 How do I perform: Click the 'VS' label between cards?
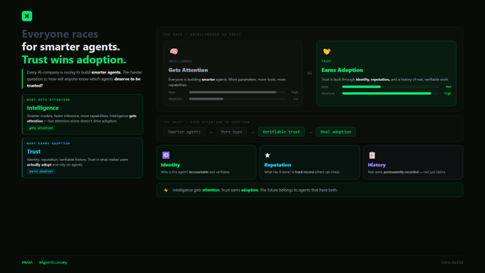tap(310, 73)
